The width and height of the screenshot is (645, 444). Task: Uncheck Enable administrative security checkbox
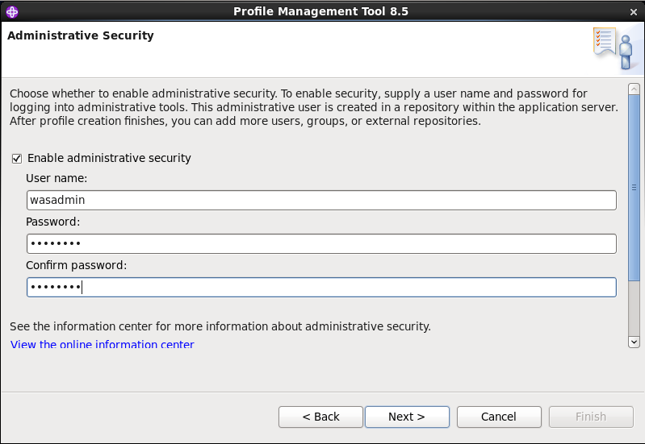pos(17,159)
